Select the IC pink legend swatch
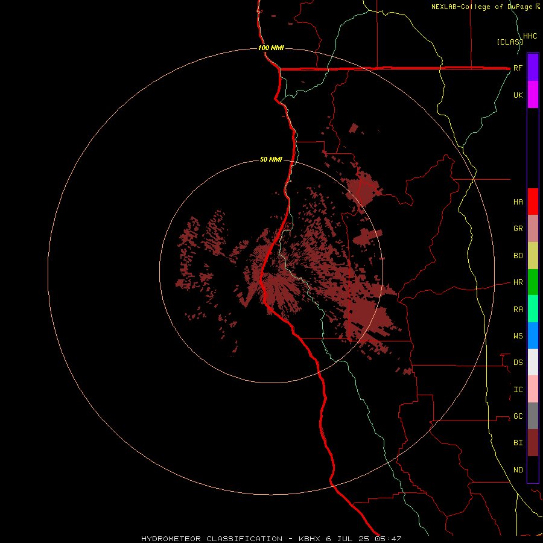This screenshot has height=543, width=543. pos(533,389)
